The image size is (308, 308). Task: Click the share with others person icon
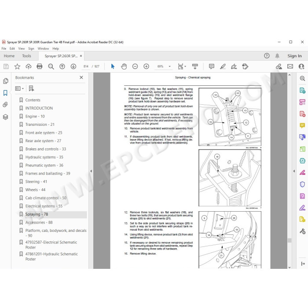pos(301,66)
